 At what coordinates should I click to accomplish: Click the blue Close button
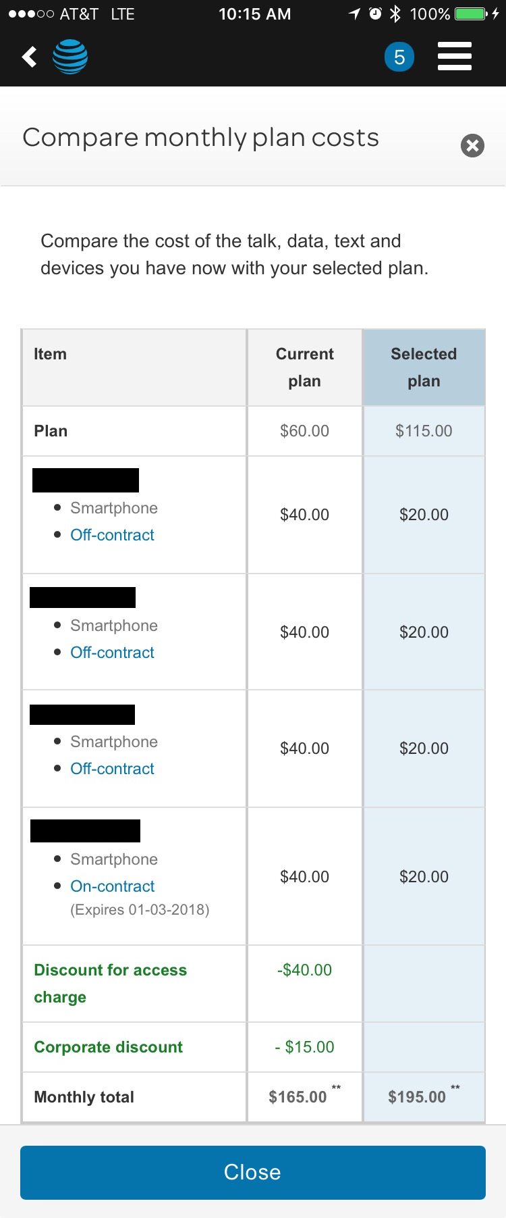[x=253, y=1172]
